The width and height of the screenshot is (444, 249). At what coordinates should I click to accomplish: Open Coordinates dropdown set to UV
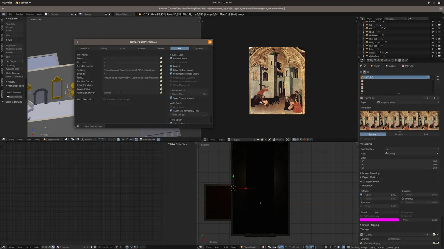412,149
